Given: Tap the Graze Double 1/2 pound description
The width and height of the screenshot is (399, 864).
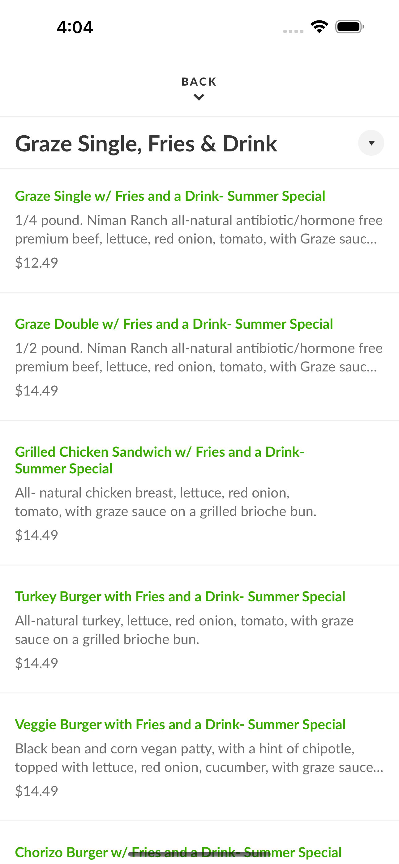Looking at the screenshot, I should (x=199, y=357).
